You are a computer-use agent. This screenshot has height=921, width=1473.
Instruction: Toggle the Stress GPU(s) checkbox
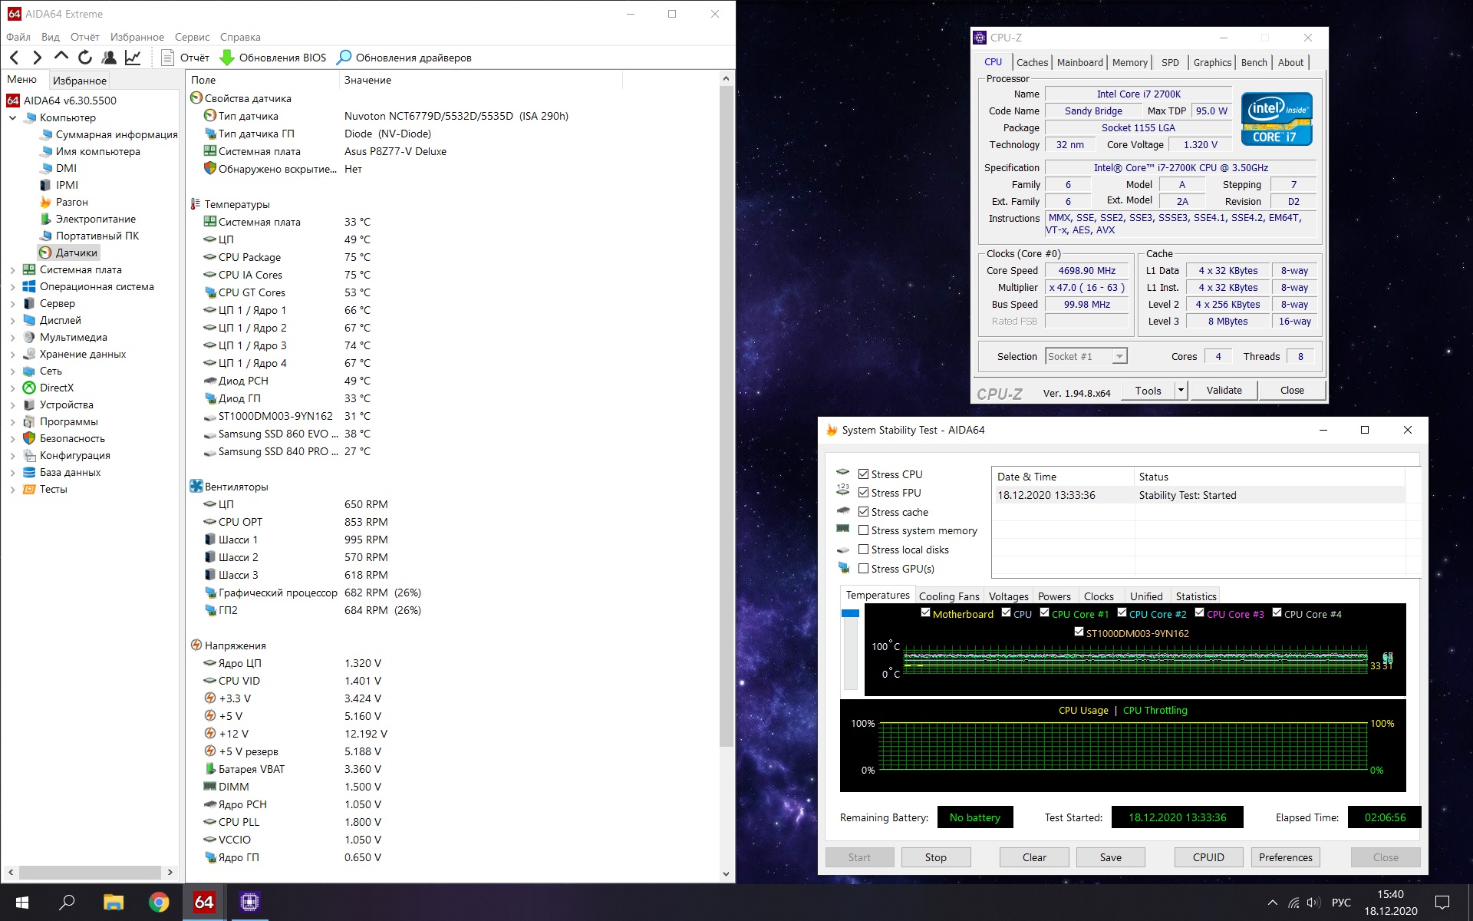(863, 569)
